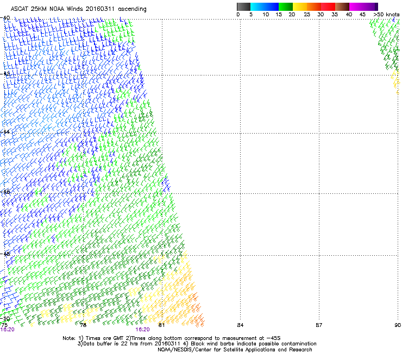Select the orange 25-30 knots legend swatch

(314, 7)
